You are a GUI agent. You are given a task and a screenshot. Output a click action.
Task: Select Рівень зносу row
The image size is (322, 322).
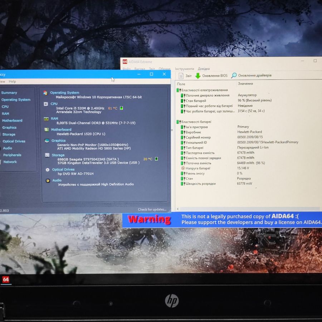tap(192, 173)
